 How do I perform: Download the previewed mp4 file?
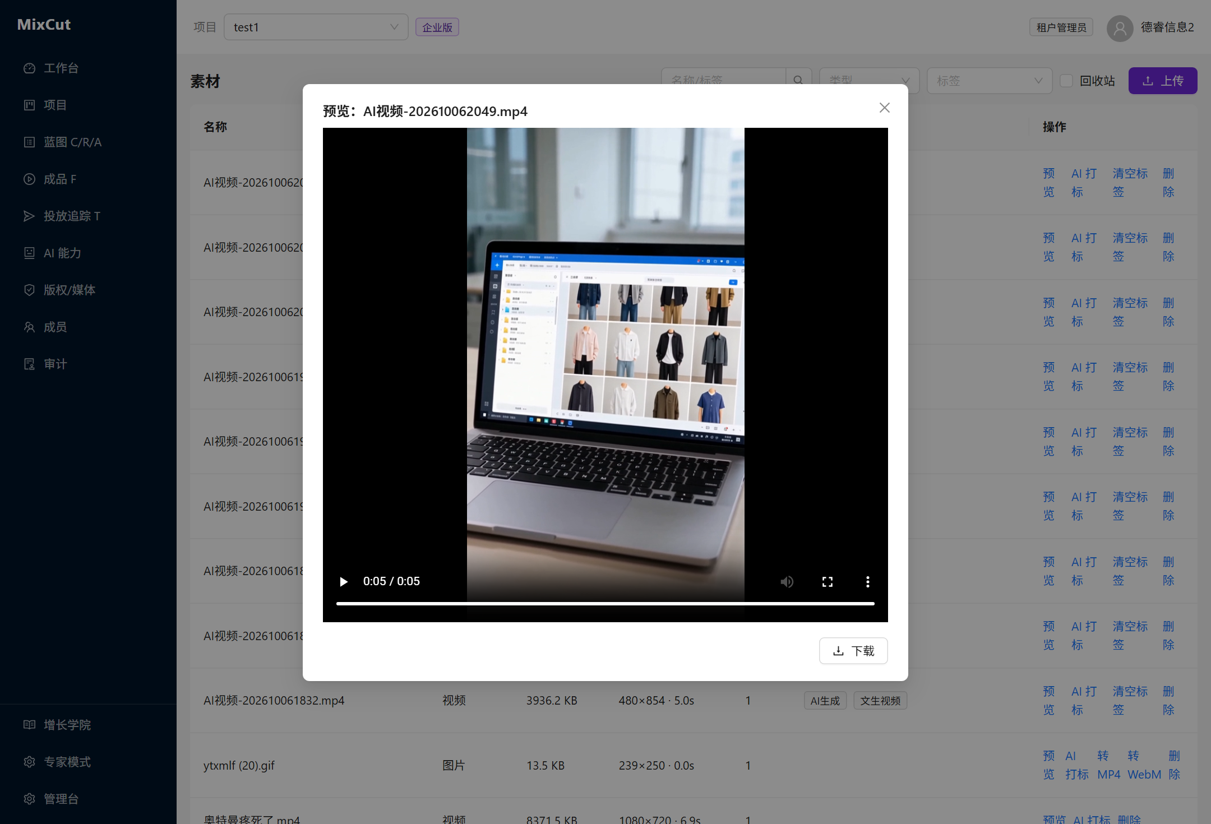(853, 651)
